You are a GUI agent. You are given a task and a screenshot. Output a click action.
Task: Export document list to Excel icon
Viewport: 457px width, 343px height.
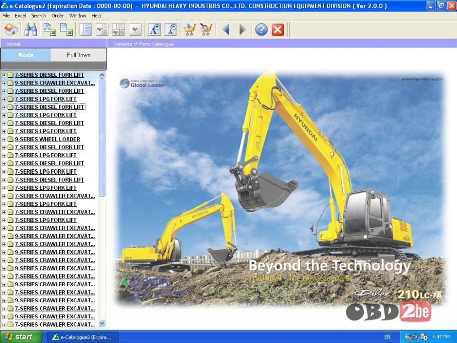pyautogui.click(x=66, y=29)
